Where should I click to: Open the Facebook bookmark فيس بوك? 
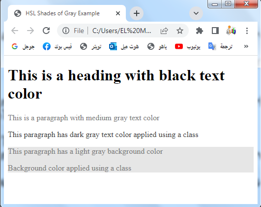[57, 46]
